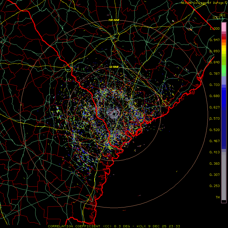Click the 23:33 timestamp in the caption
Screen dimensions: 228x228
(174, 226)
